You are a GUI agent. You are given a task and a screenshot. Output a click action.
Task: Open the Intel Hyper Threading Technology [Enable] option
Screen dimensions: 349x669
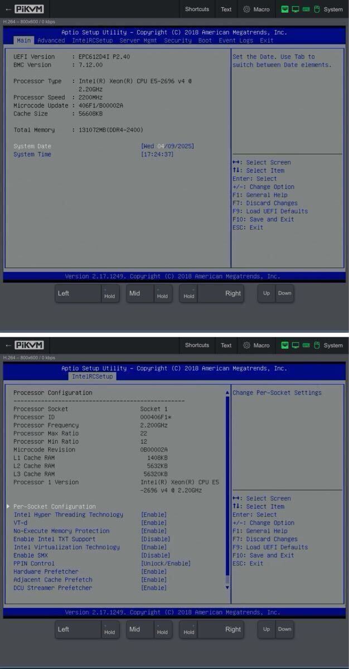click(154, 515)
